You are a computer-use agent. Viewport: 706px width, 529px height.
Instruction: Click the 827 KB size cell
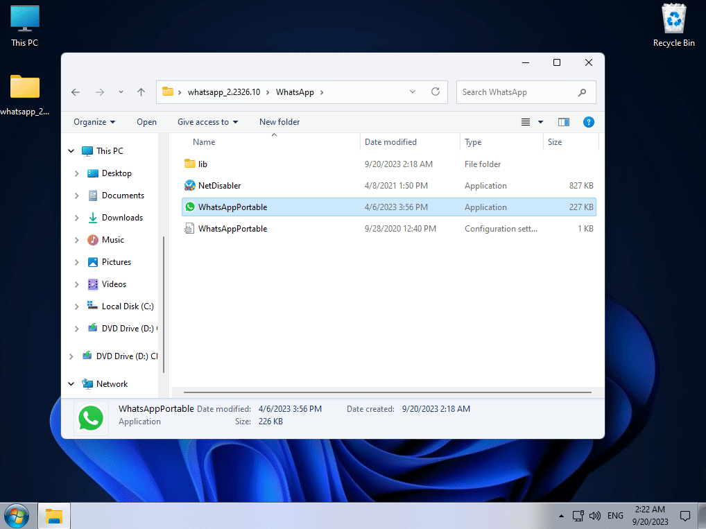(581, 186)
